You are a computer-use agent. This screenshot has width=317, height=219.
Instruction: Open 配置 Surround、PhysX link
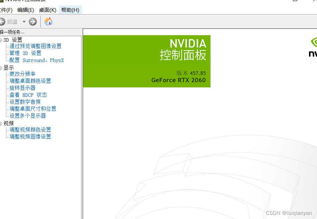coord(37,60)
